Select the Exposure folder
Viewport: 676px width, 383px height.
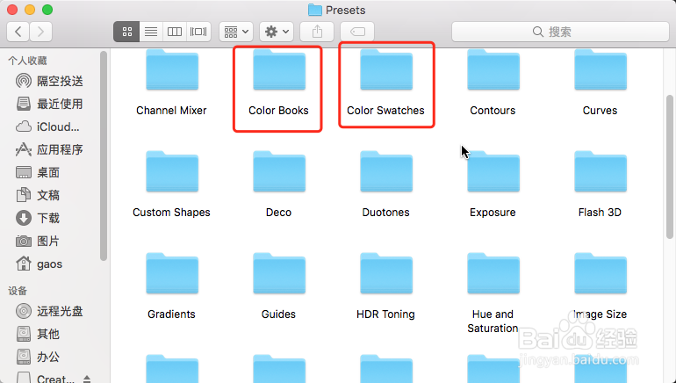pos(493,184)
